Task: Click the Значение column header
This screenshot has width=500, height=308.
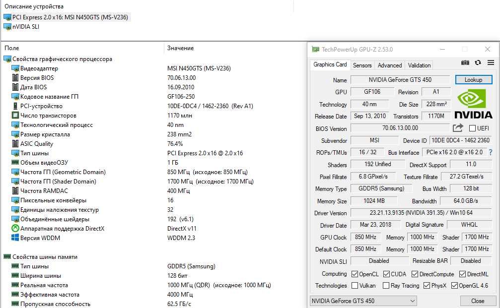Action: [180, 48]
